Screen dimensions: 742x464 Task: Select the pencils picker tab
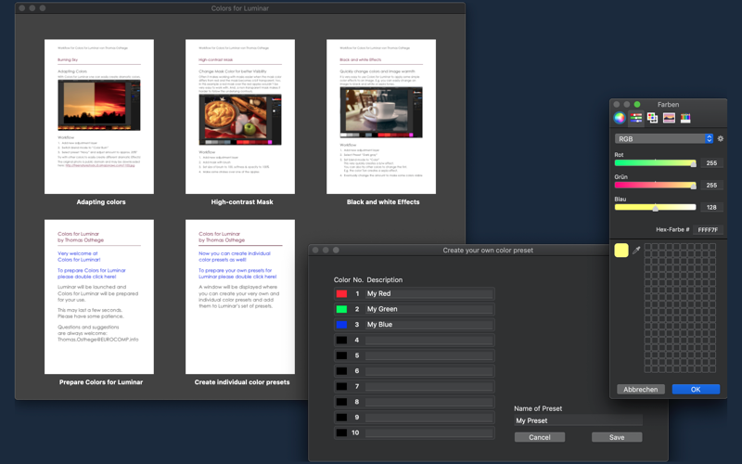point(685,118)
